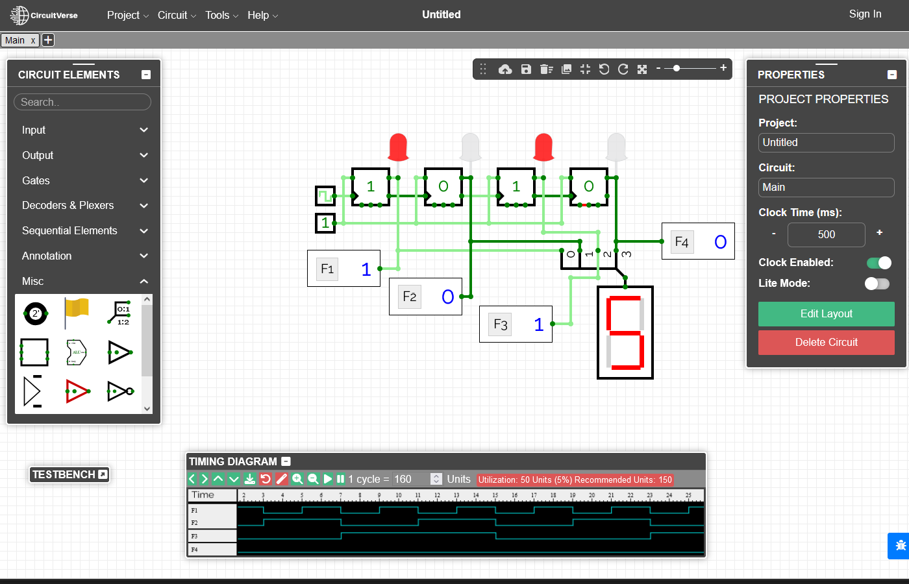Click the timing diagram zoom in icon
This screenshot has height=584, width=909.
[297, 479]
